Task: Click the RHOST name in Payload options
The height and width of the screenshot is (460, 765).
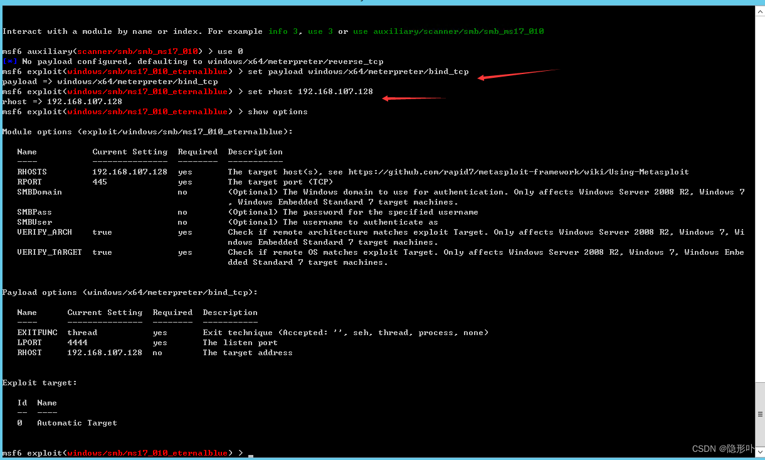Action: 29,353
